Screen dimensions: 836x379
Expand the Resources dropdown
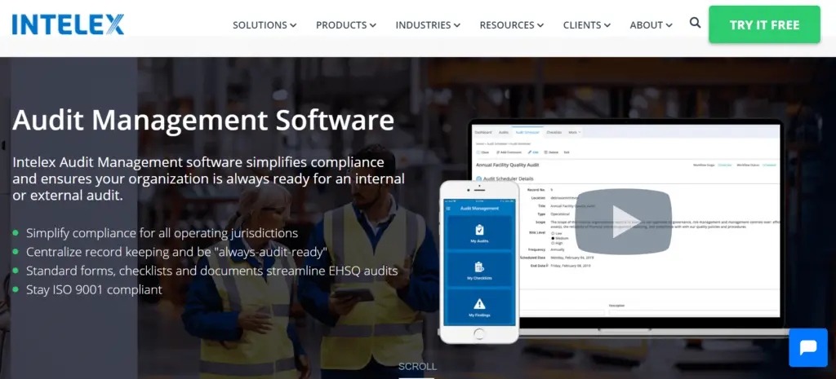click(512, 25)
